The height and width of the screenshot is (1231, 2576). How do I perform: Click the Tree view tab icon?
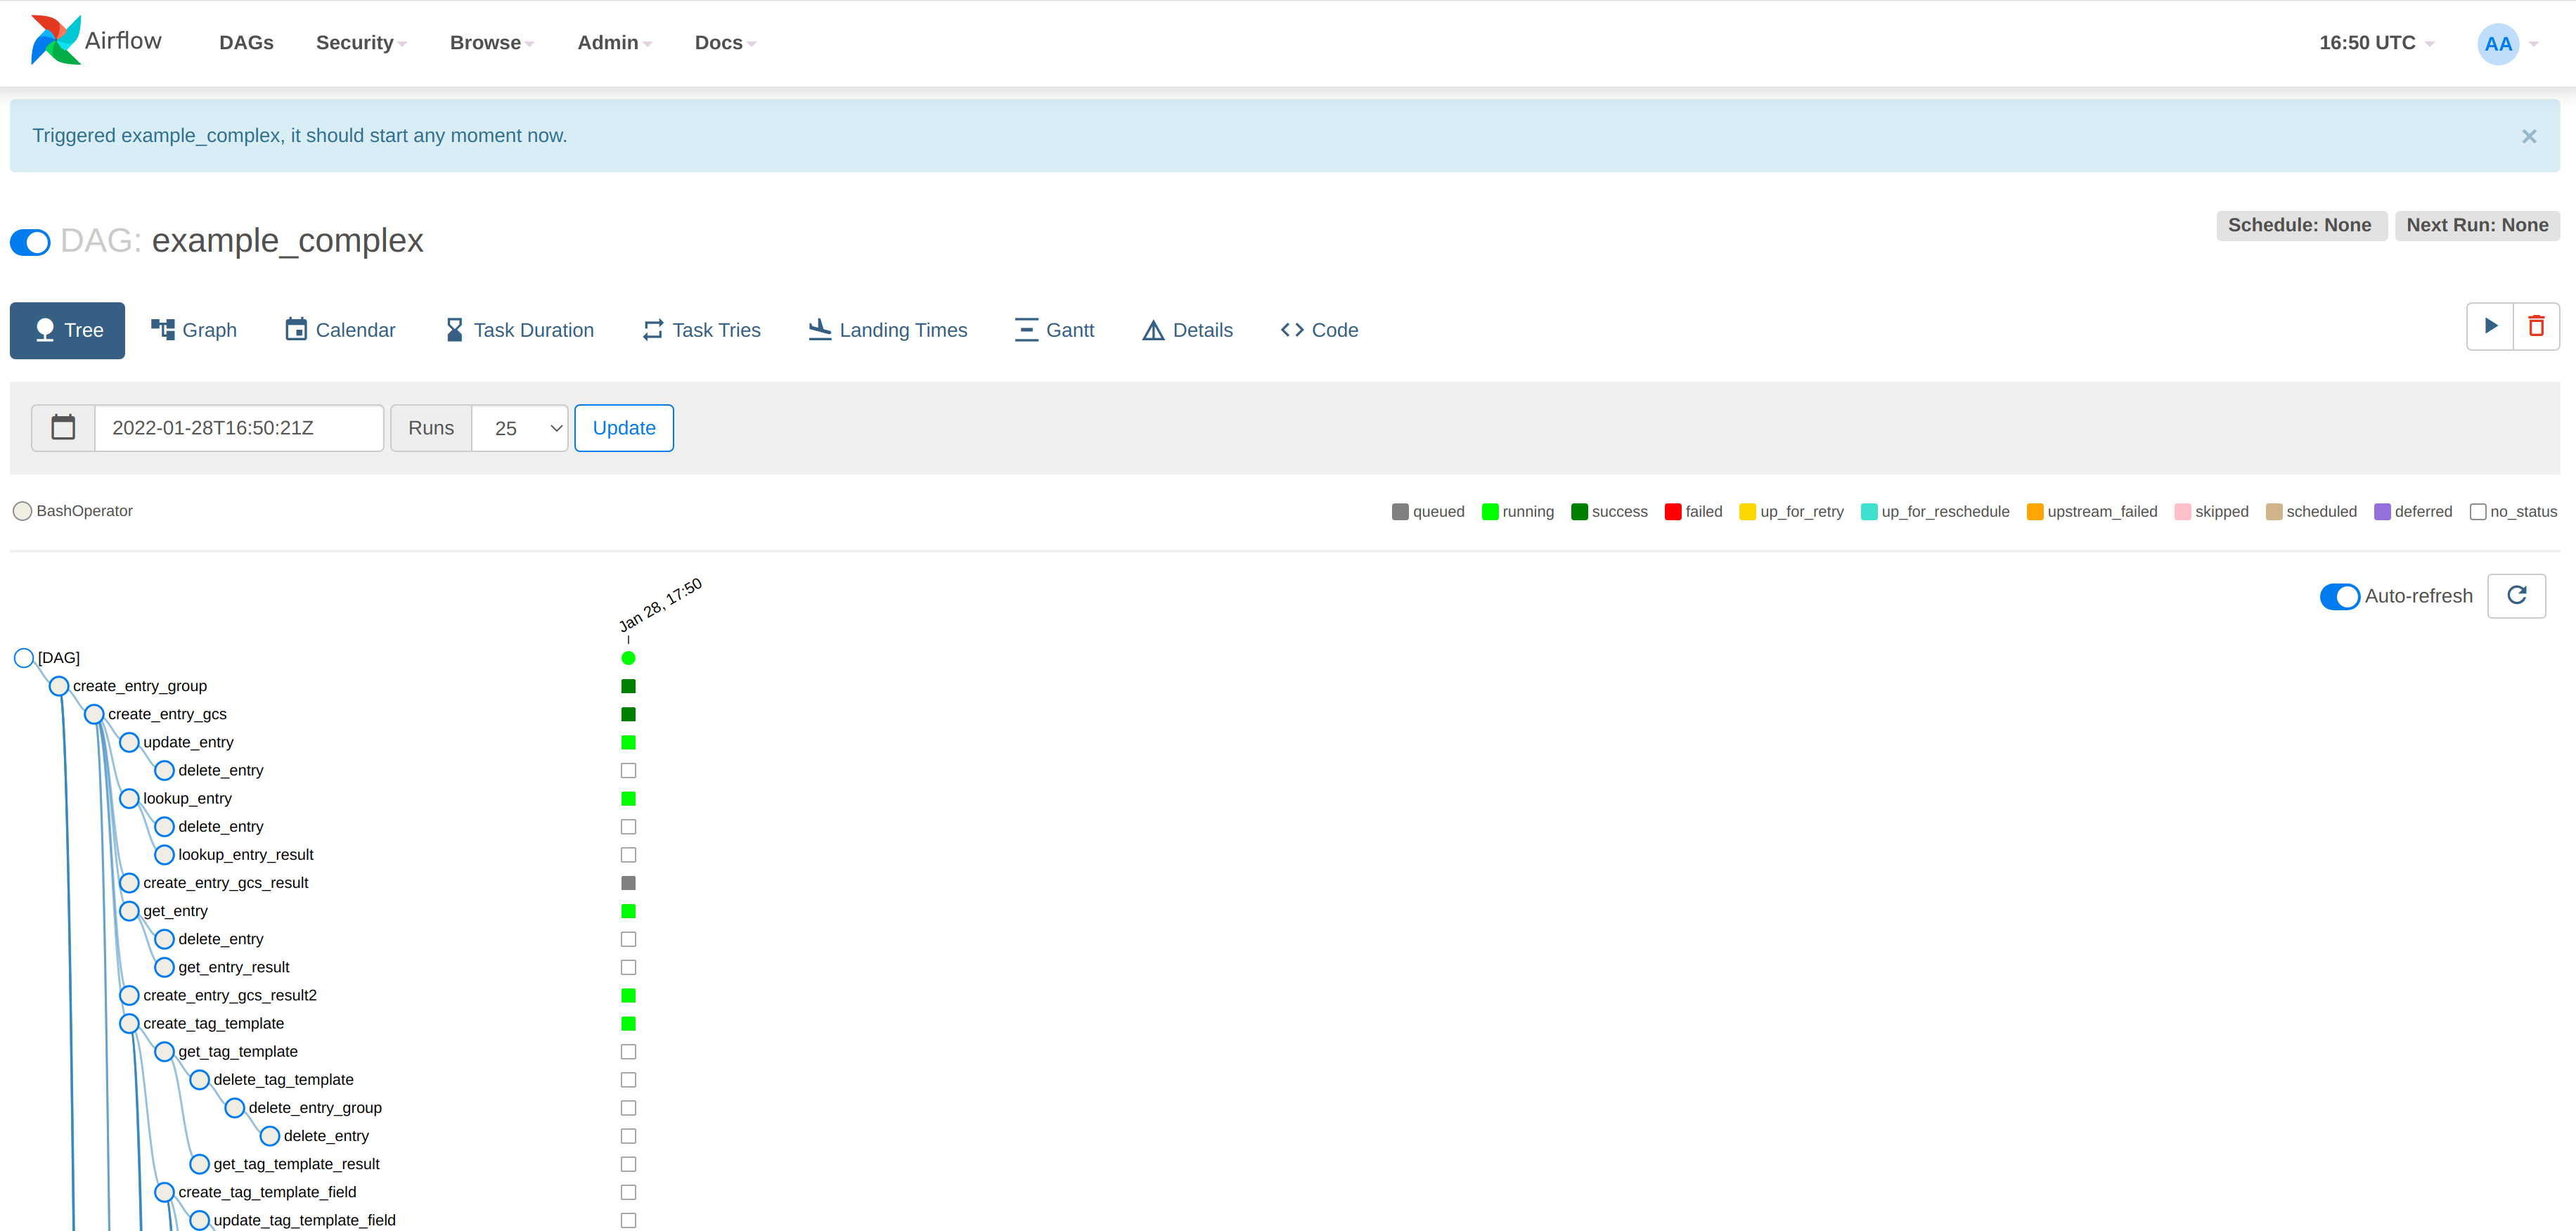(x=44, y=330)
